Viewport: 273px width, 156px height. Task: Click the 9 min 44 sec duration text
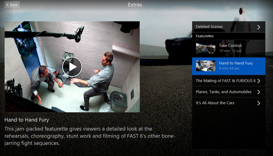coord(229,68)
